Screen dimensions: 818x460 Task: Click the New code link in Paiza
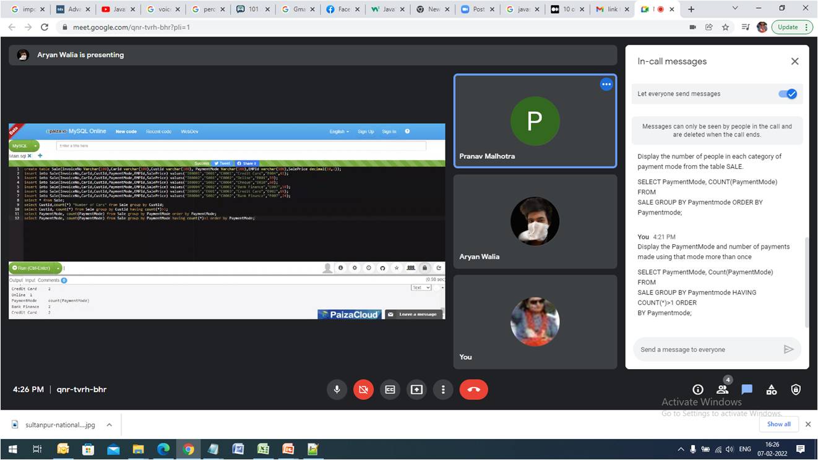tap(126, 132)
